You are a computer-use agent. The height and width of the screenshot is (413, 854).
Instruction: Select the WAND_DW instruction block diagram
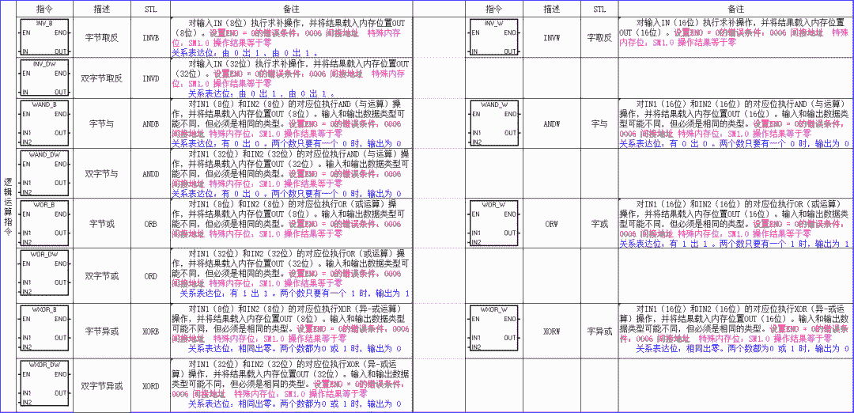44,173
